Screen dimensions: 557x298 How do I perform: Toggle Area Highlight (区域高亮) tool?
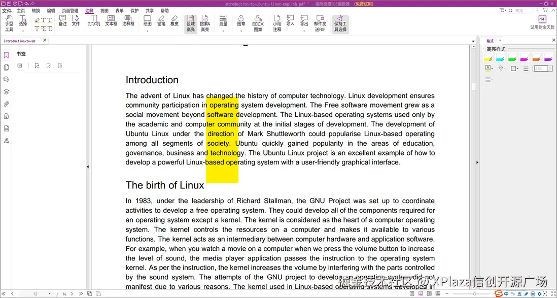[191, 24]
